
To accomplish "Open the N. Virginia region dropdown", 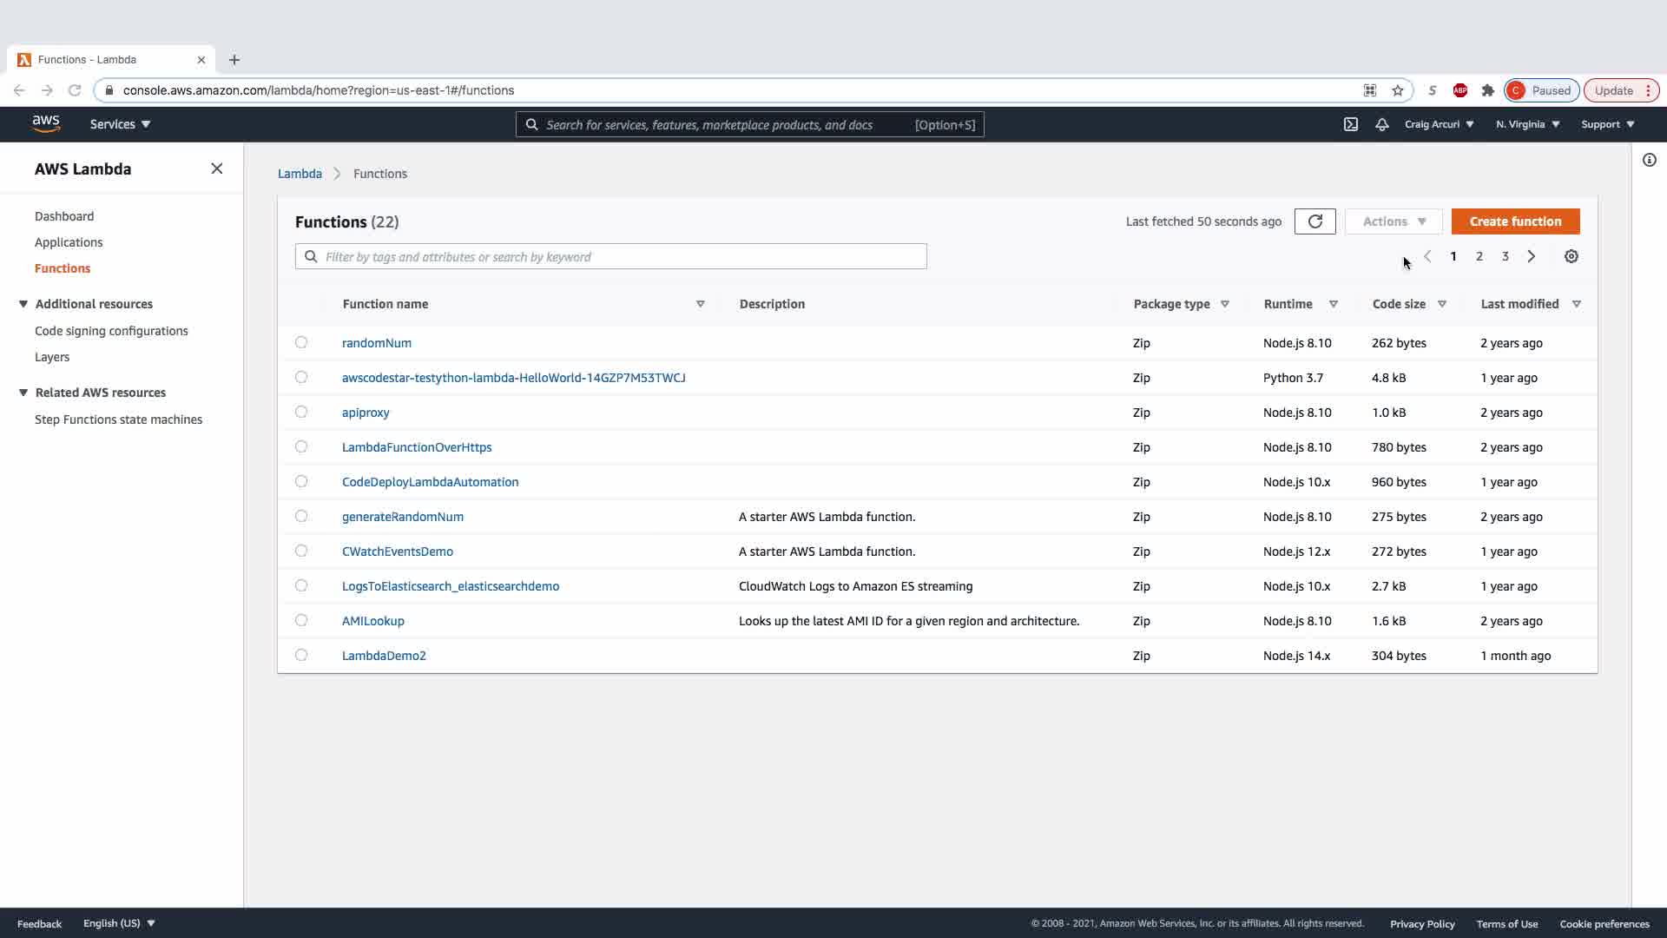I will pos(1527,124).
